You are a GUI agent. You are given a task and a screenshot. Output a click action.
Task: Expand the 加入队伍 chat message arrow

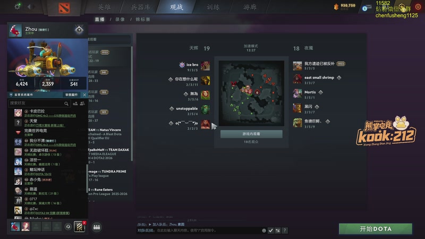click(x=150, y=224)
